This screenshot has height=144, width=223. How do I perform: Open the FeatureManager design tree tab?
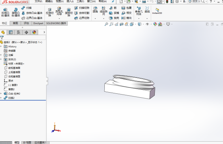click(3, 32)
